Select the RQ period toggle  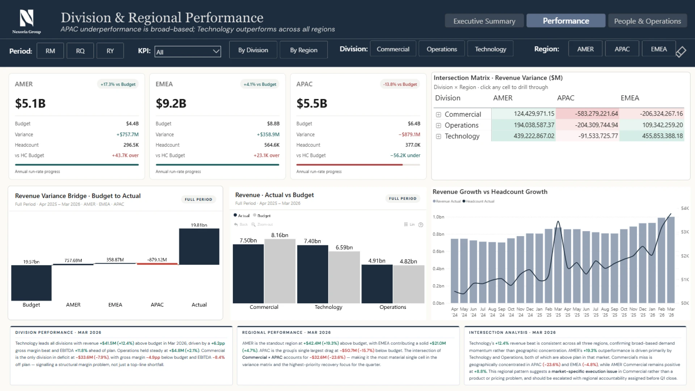[x=80, y=51]
